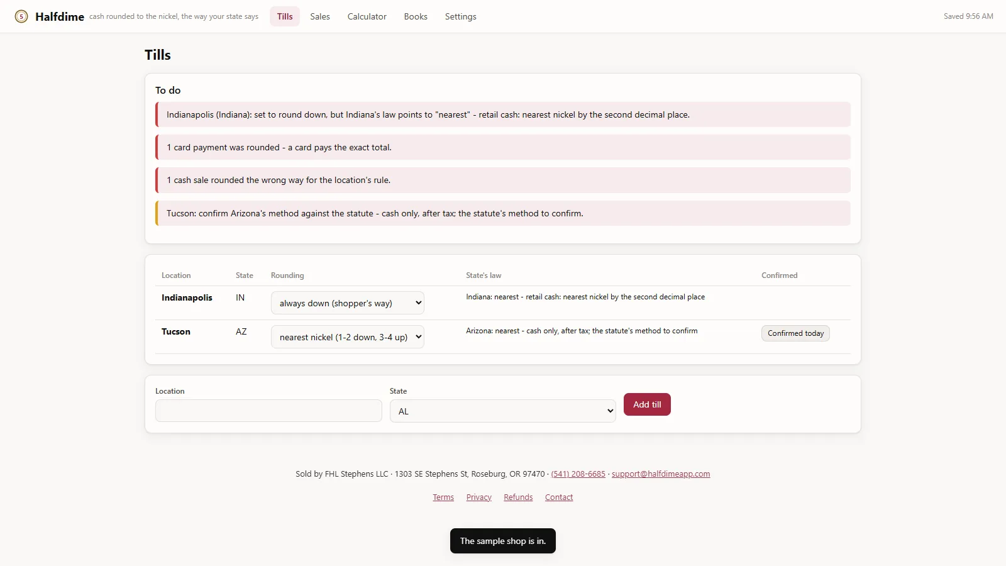Click the Tucson location cell

[176, 331]
